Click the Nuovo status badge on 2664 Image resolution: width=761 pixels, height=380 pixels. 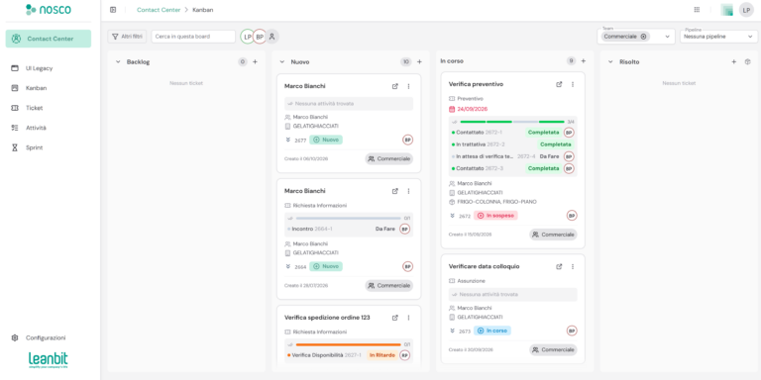pyautogui.click(x=326, y=266)
